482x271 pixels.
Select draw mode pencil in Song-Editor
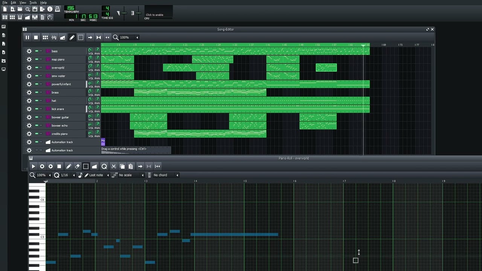(x=72, y=37)
